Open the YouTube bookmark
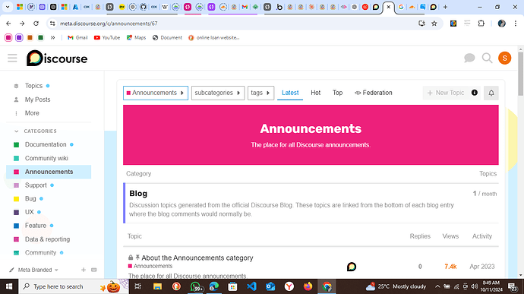 107,38
